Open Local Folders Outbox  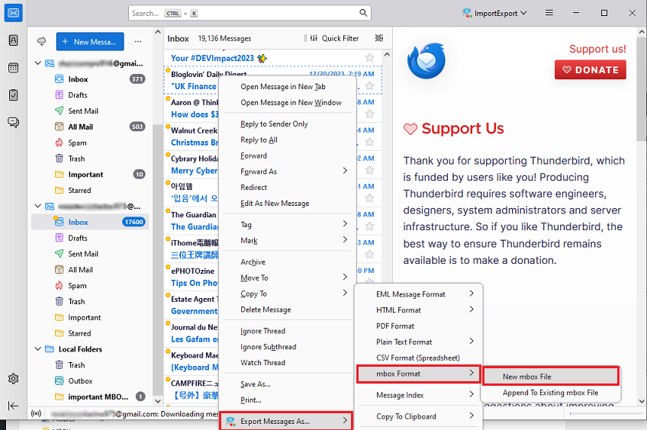pos(89,381)
